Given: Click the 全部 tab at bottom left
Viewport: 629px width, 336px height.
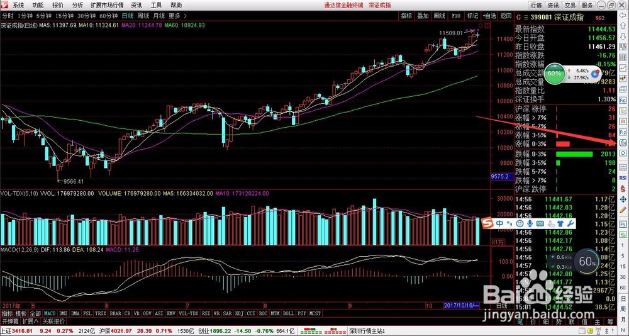Looking at the screenshot, I should point(35,313).
